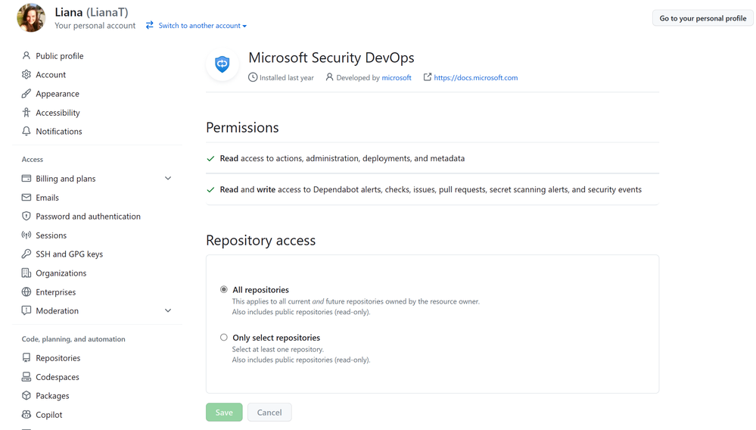This screenshot has width=756, height=430.
Task: Click the Codespaces icon
Action: coord(26,376)
